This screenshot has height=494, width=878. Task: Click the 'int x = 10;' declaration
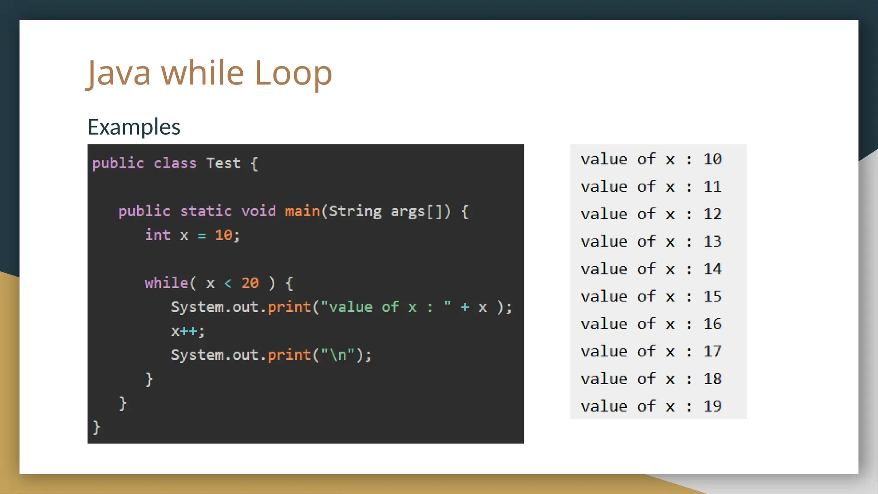point(192,235)
